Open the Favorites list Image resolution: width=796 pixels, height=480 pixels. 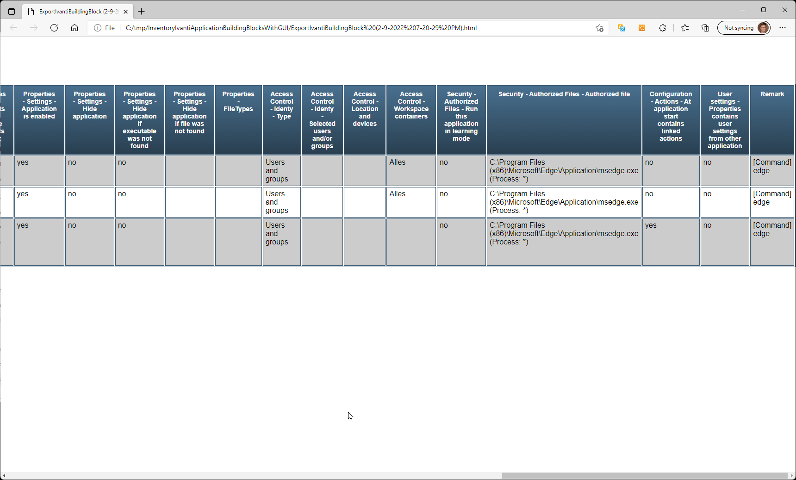(685, 28)
